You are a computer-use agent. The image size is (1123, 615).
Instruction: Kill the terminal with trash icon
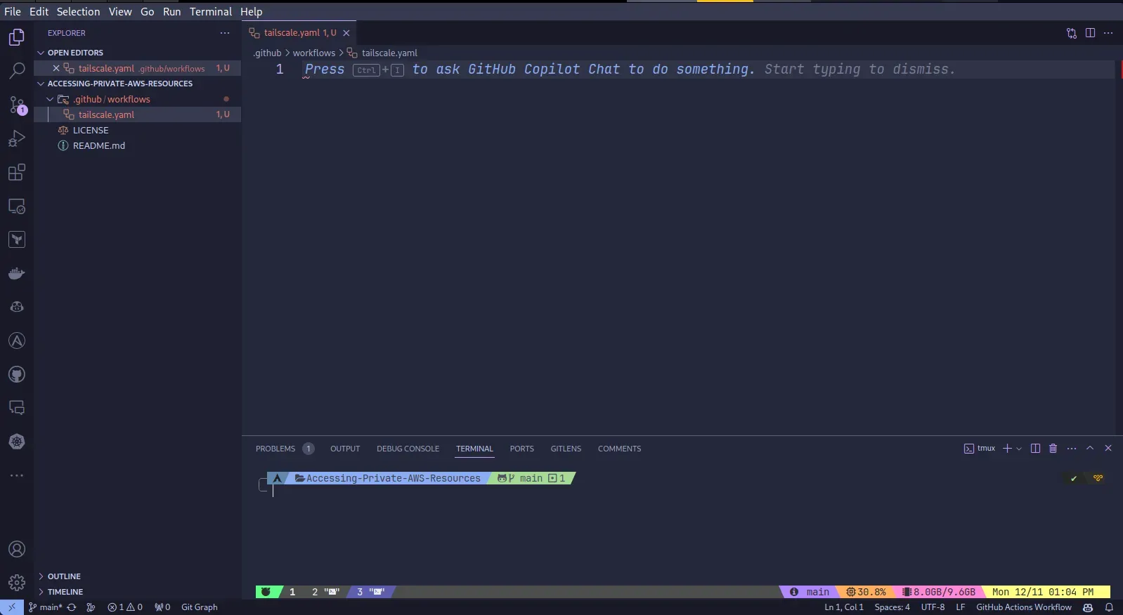1053,449
